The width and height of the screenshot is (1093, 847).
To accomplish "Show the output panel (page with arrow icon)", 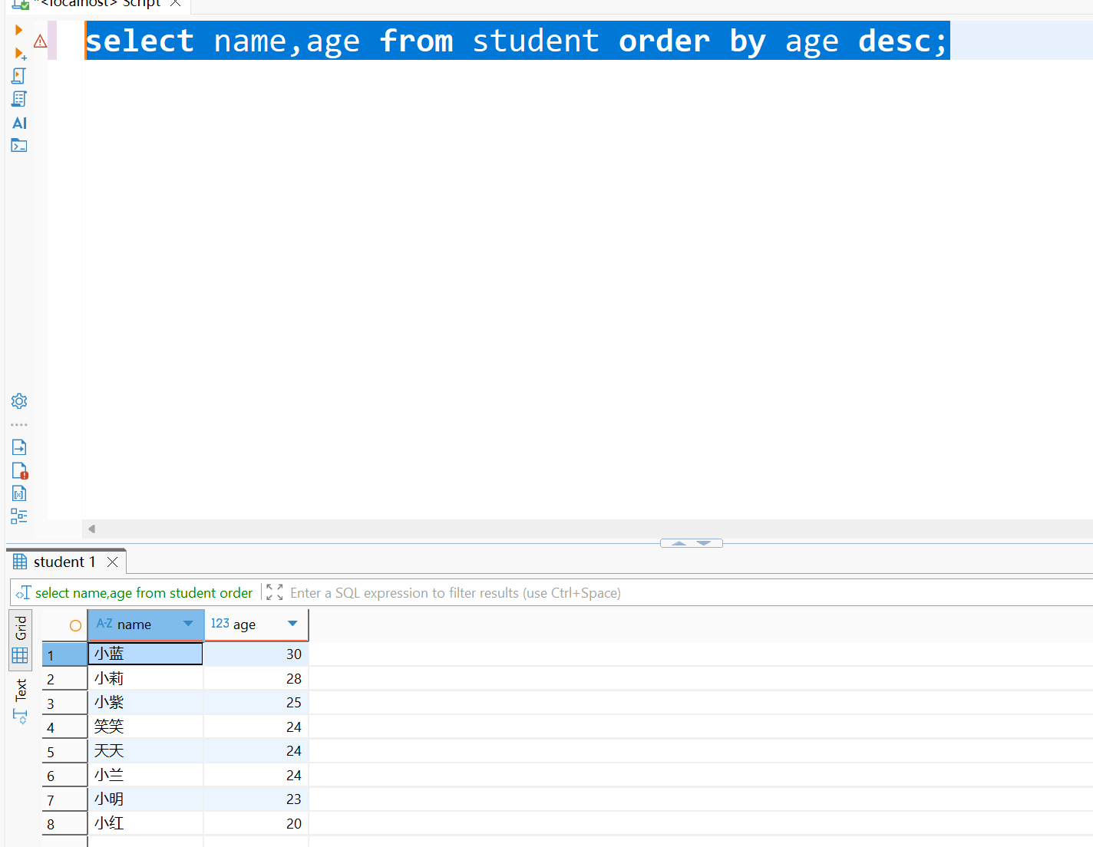I will (19, 447).
